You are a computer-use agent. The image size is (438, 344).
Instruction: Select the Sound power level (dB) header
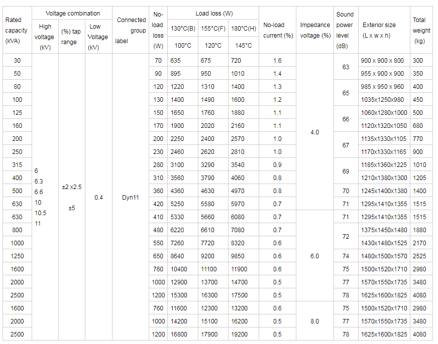click(x=345, y=31)
